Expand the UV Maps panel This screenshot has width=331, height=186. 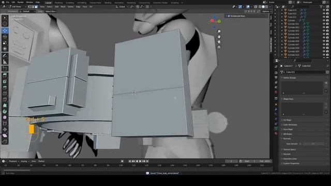point(287,120)
